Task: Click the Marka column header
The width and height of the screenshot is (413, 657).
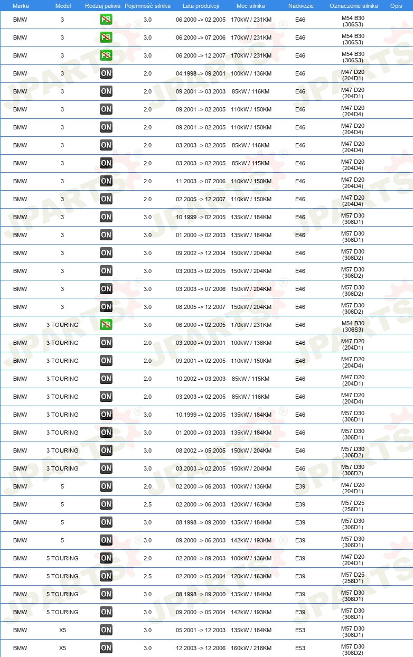Action: 21,6
